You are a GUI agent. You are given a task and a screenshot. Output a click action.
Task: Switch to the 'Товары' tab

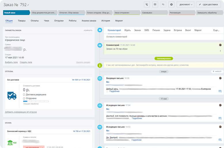[22, 21]
